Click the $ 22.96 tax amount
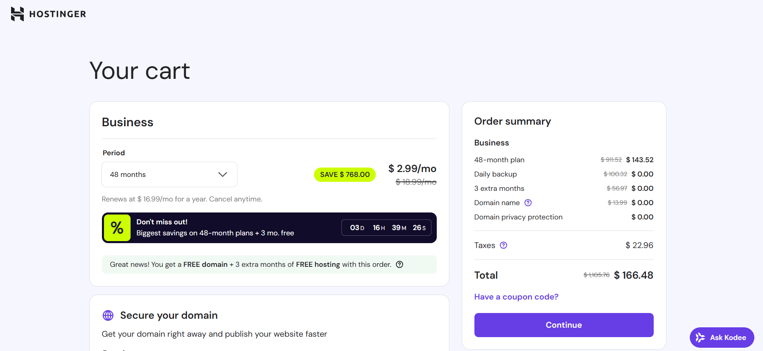 [x=639, y=245]
